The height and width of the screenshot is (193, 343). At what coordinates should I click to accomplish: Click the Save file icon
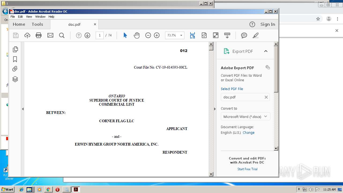coord(16,35)
